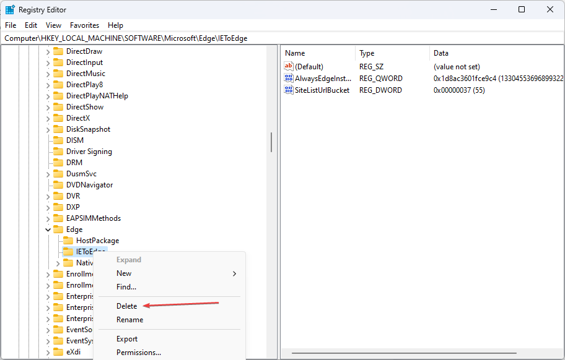Select the DISM folder icon
The width and height of the screenshot is (565, 360).
pyautogui.click(x=58, y=140)
